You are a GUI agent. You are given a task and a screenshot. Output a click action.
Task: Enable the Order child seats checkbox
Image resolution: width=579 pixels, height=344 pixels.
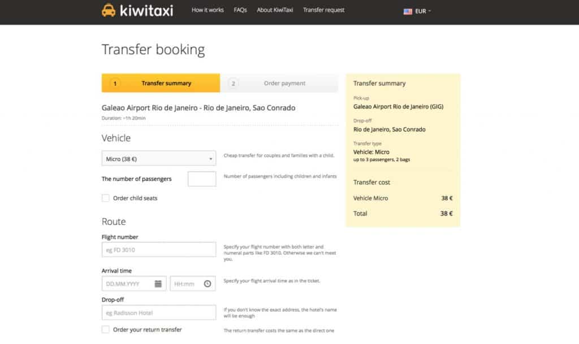[x=106, y=198]
